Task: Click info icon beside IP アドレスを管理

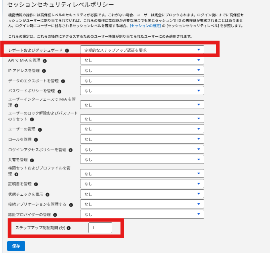Action: click(44, 71)
